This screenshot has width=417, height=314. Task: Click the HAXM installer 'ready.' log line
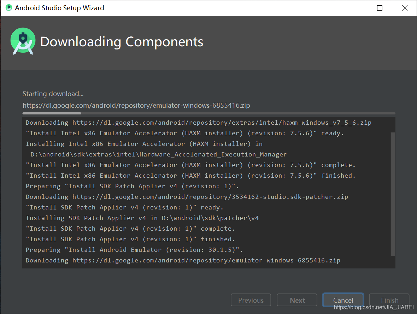[184, 133]
